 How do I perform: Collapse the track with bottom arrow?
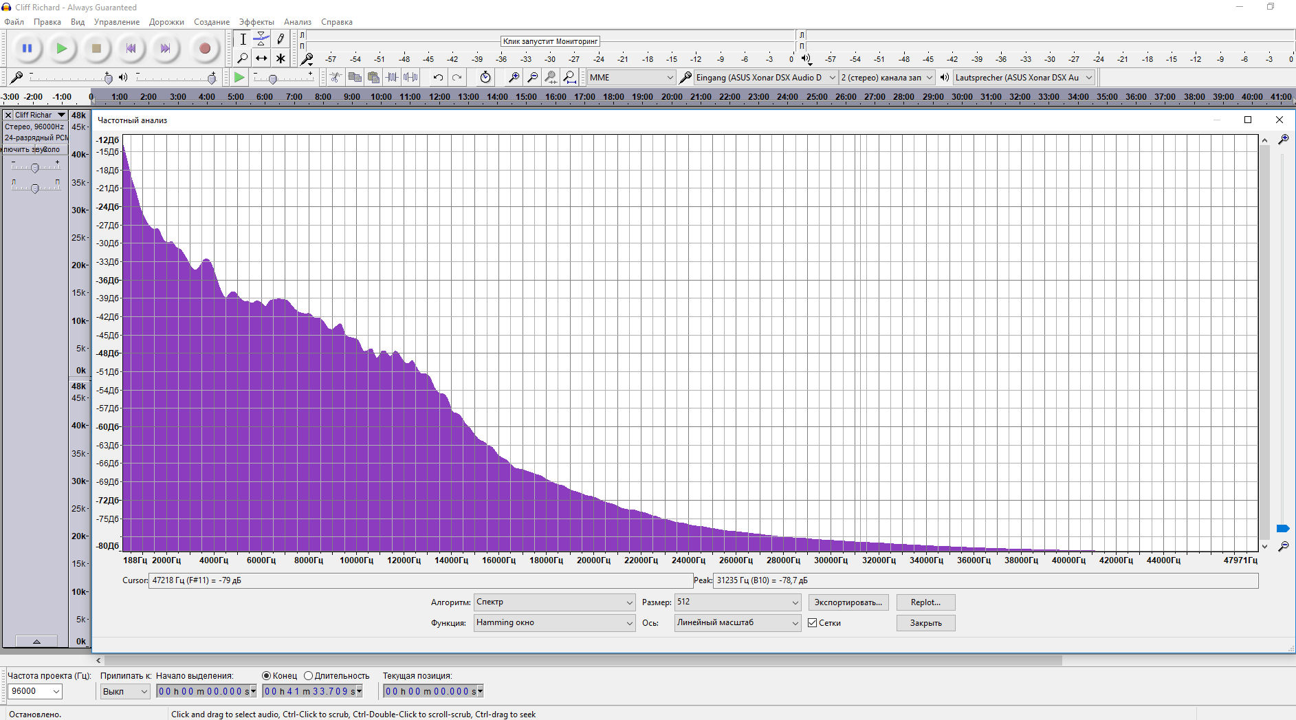point(36,641)
